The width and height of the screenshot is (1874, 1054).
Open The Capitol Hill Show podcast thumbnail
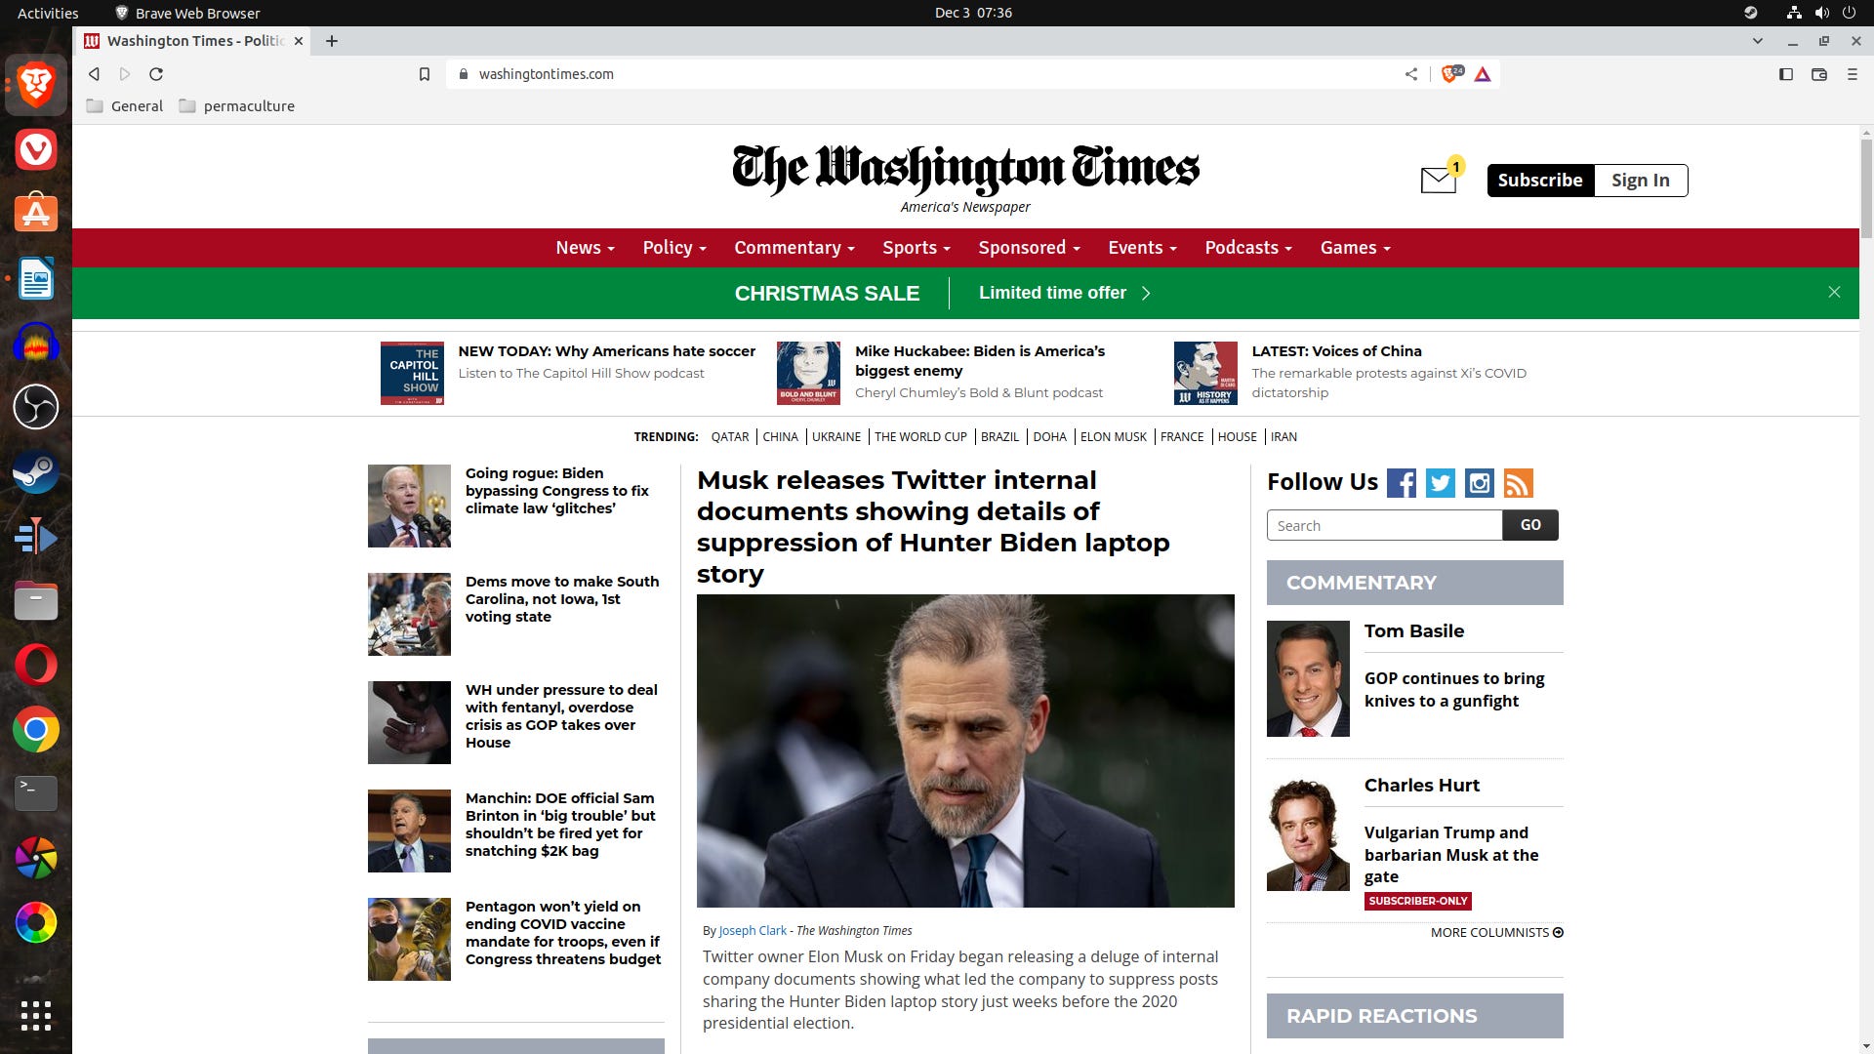click(412, 373)
